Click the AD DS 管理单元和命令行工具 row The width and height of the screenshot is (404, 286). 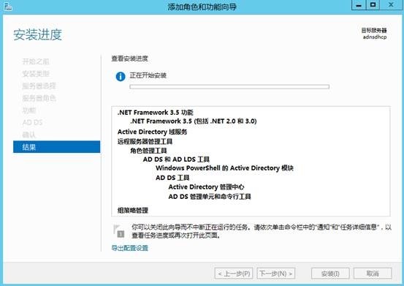(210, 197)
